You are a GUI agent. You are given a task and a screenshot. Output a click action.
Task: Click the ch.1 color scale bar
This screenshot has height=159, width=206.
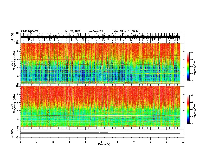click(x=188, y=67)
